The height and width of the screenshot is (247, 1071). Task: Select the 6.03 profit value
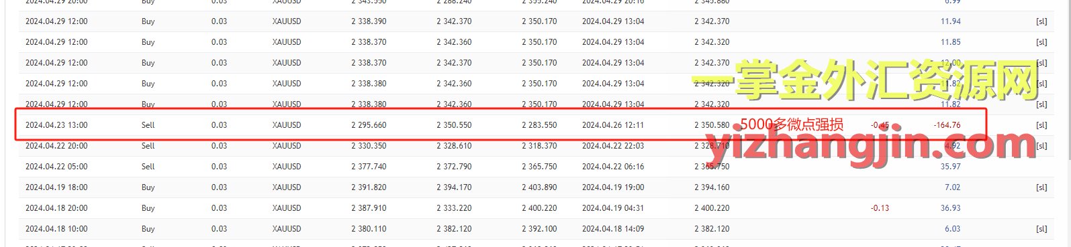click(x=952, y=229)
